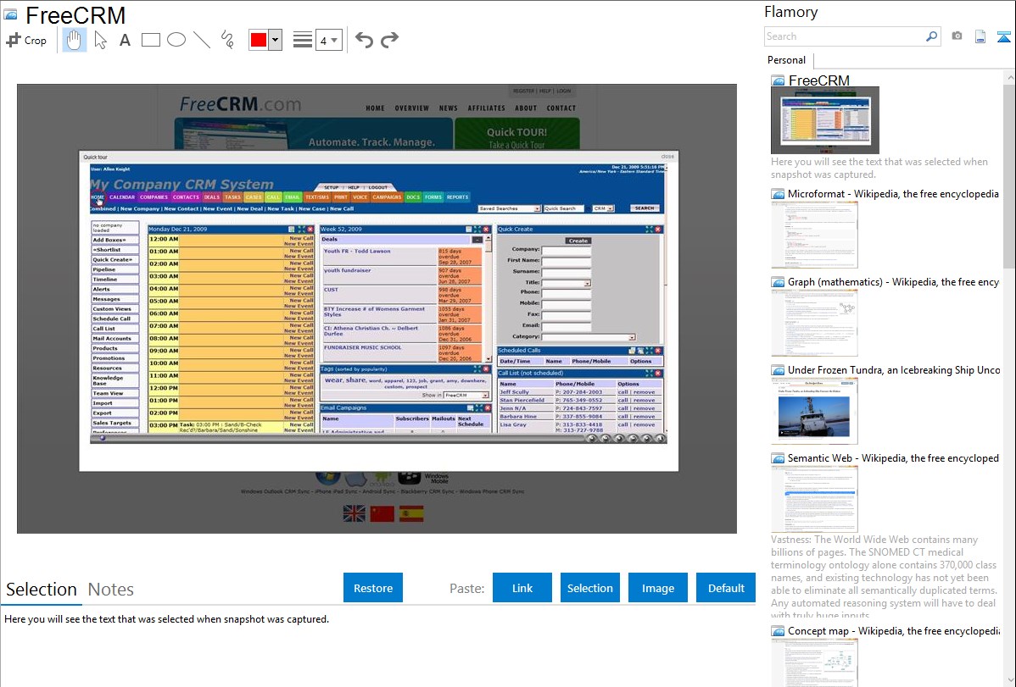Paste as Link button
1016x687 pixels.
[x=522, y=588]
